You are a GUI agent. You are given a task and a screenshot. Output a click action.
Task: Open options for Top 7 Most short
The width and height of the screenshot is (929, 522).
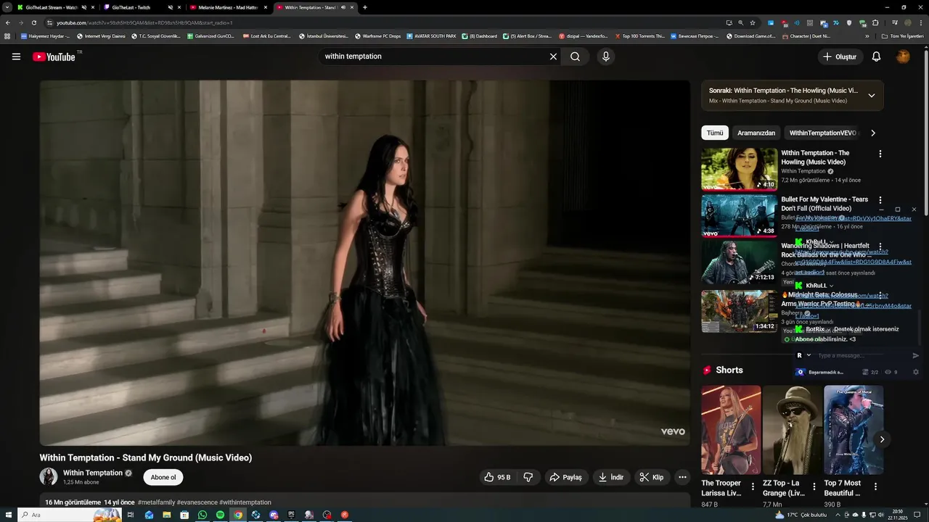coord(875,487)
